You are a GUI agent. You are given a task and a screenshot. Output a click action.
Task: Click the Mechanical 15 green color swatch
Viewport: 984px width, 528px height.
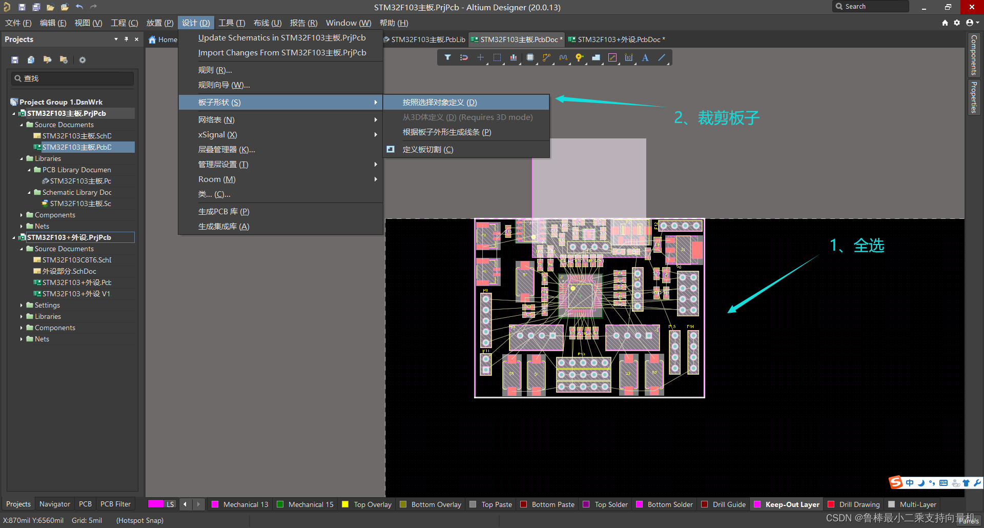click(280, 504)
